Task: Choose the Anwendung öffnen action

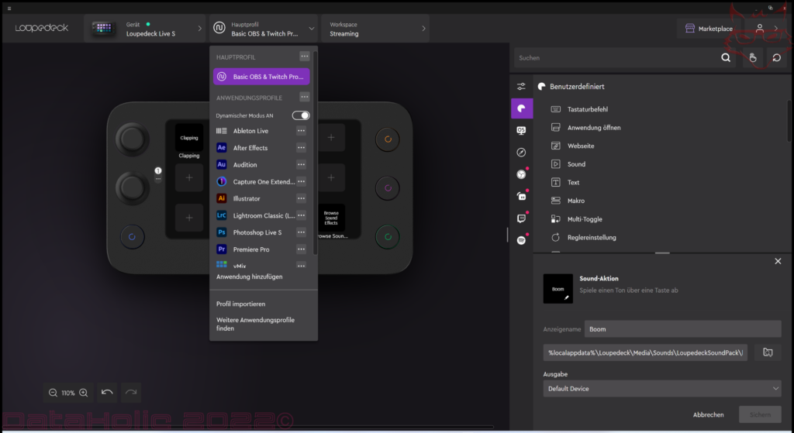Action: tap(593, 128)
